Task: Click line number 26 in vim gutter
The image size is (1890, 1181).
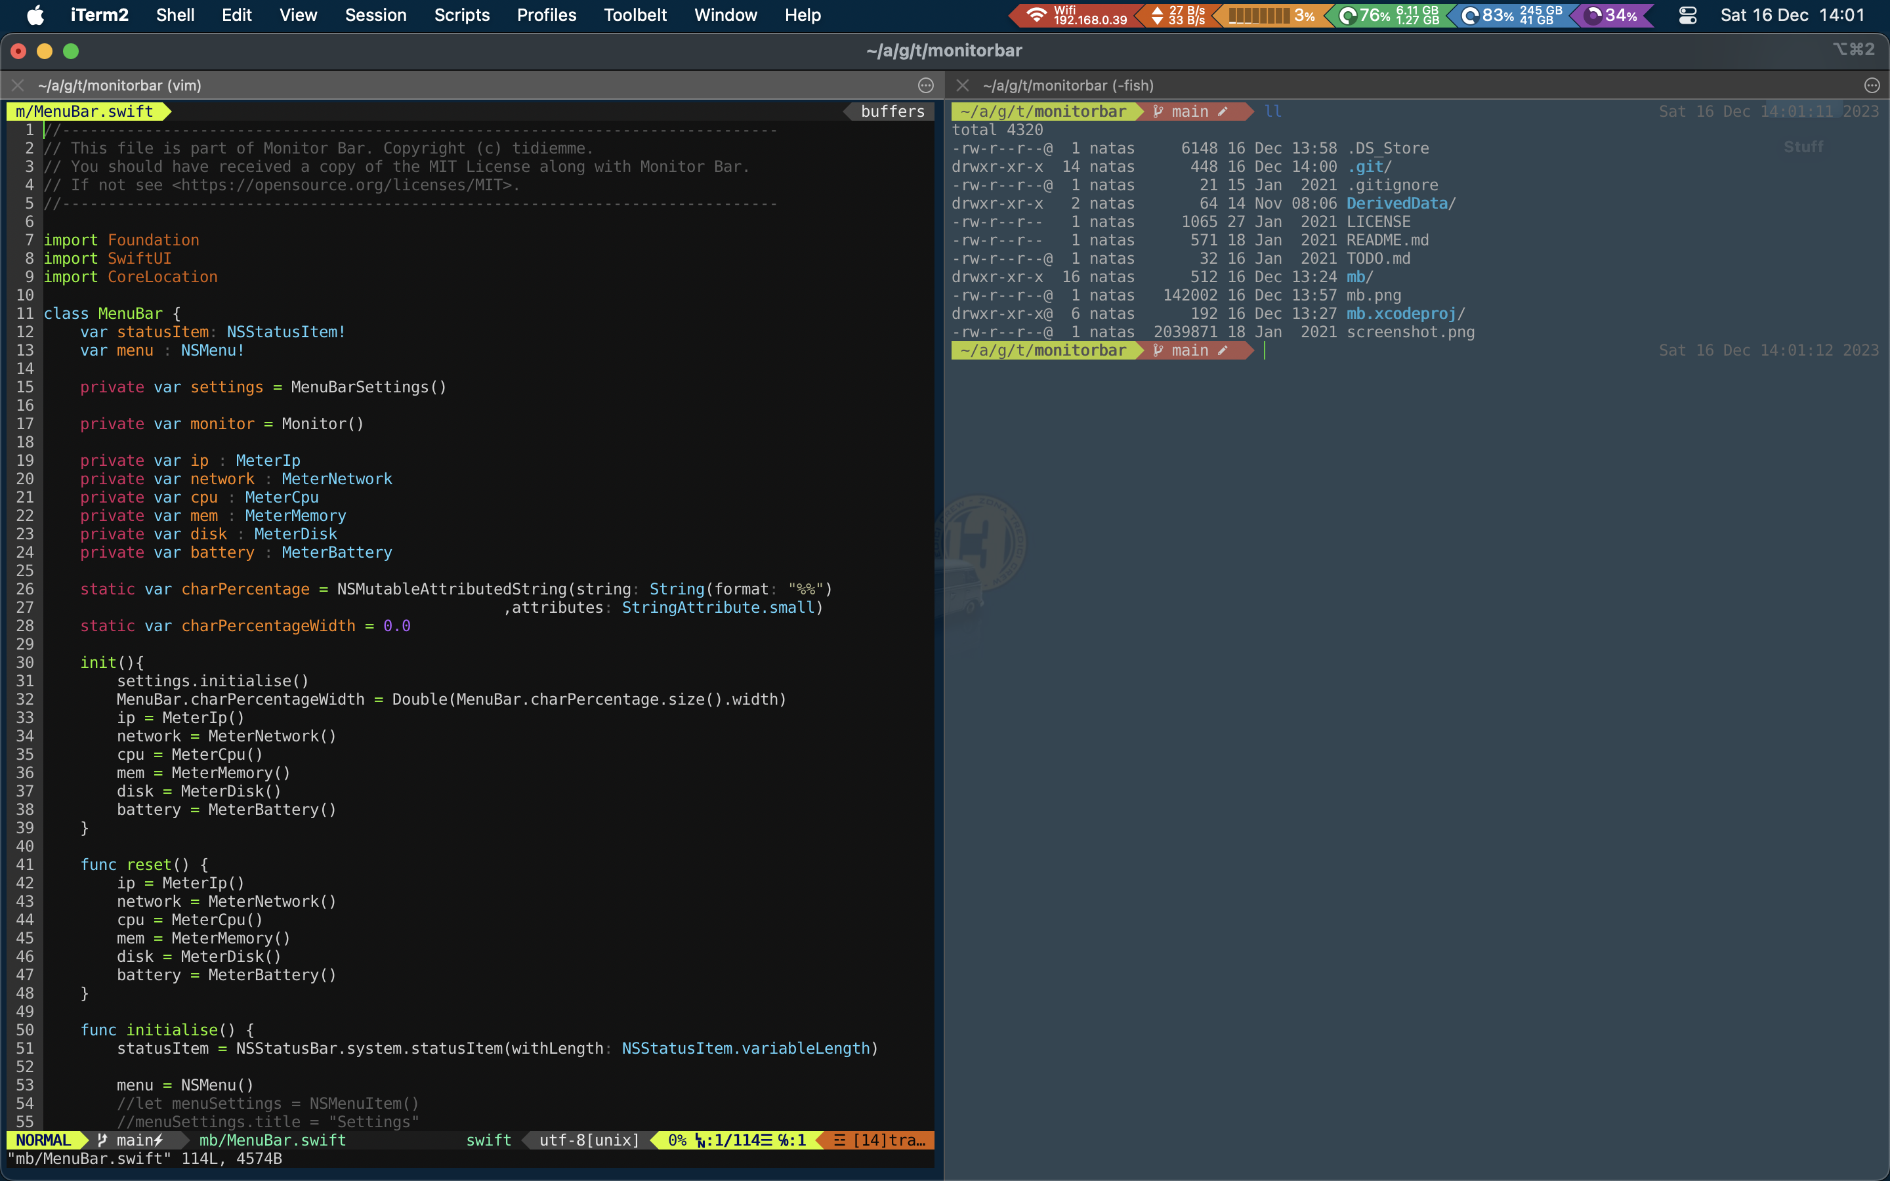Action: (x=25, y=589)
